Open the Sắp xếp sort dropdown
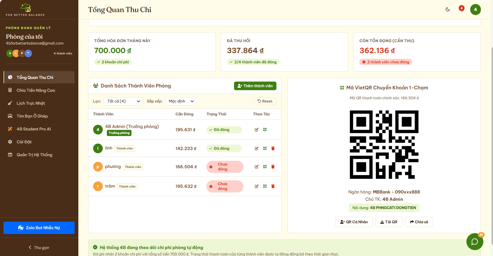Image resolution: width=493 pixels, height=256 pixels. click(x=180, y=101)
